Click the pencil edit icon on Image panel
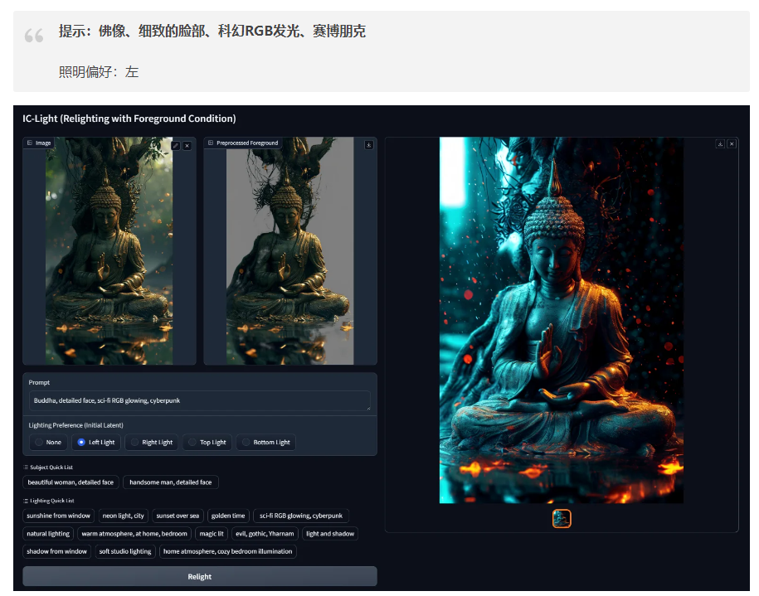 coord(176,145)
